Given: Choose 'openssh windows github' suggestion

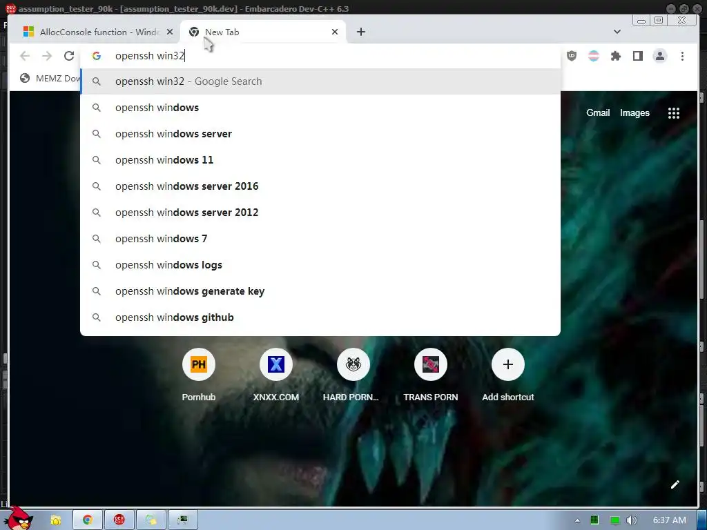Looking at the screenshot, I should [320, 317].
